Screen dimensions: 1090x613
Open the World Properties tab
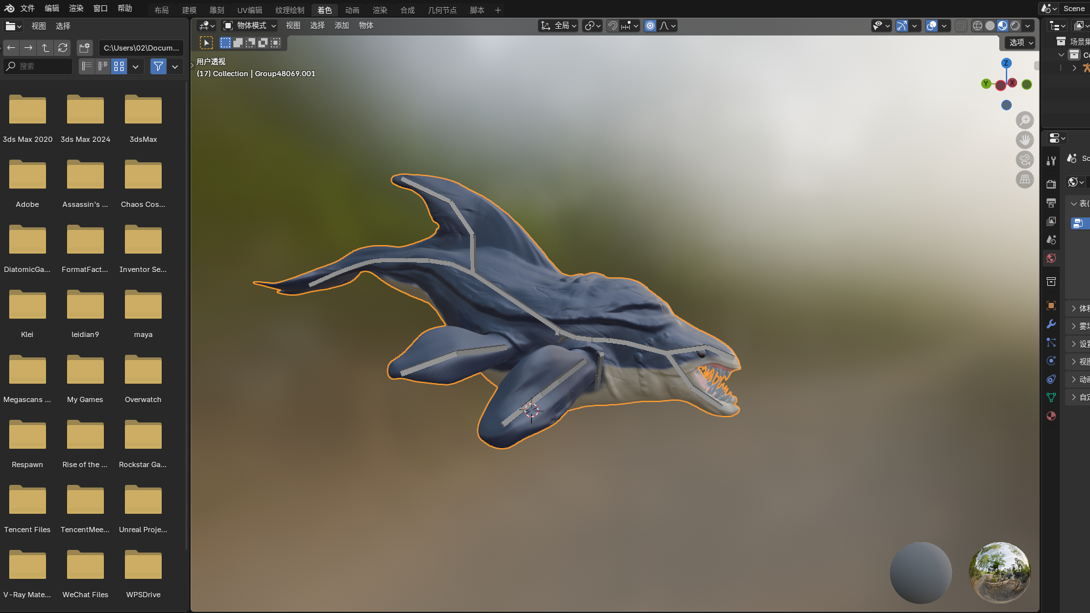(1051, 258)
